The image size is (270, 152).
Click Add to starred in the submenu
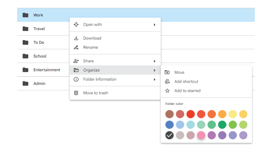pos(187,91)
